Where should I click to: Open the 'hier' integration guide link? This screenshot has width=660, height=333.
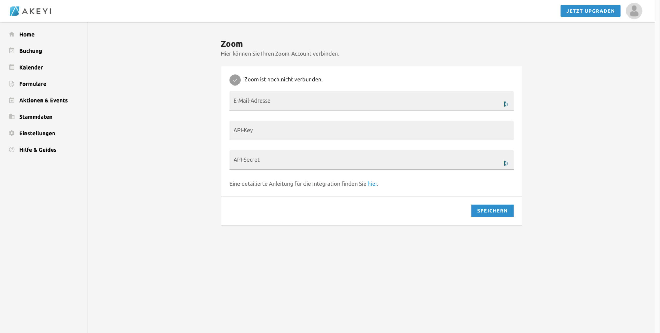tap(372, 184)
